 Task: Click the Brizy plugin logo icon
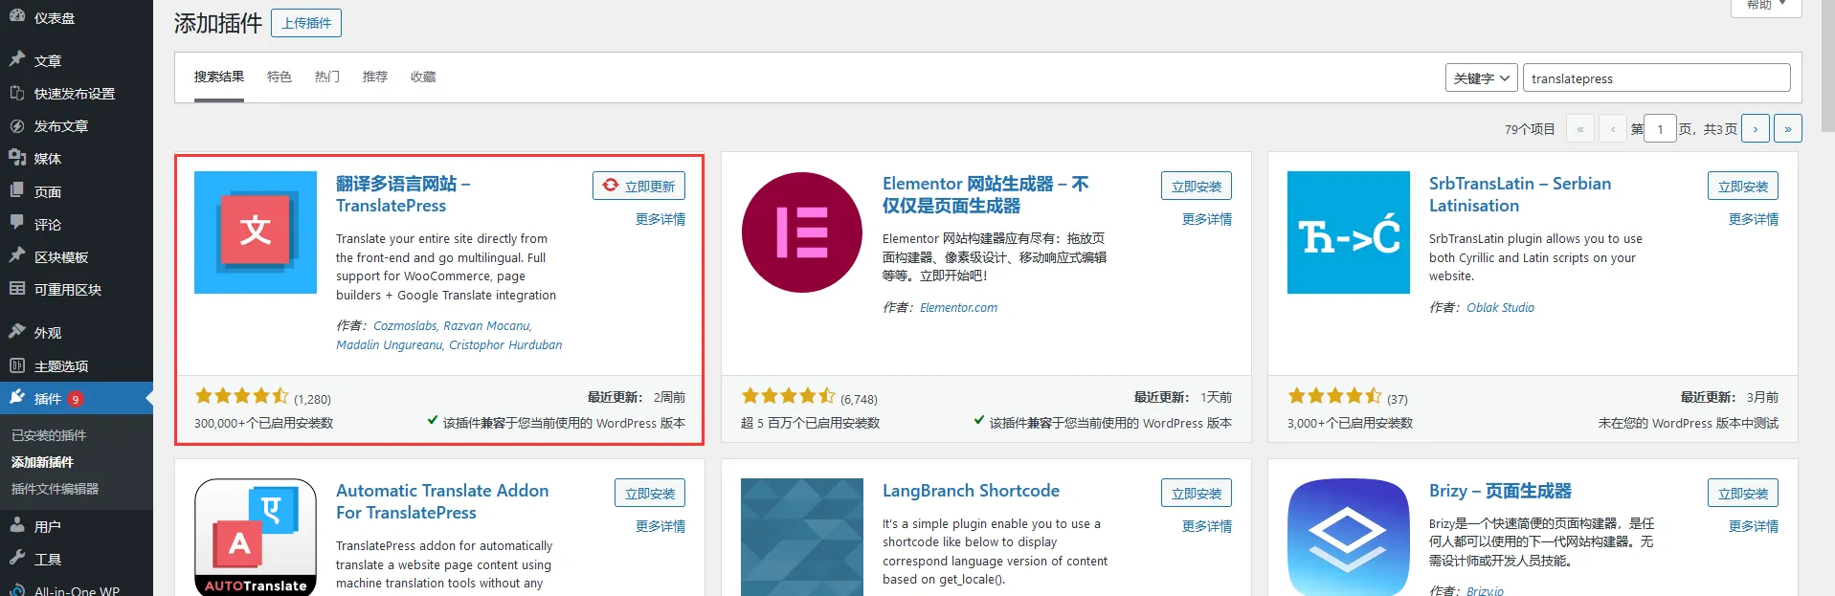[x=1348, y=537]
